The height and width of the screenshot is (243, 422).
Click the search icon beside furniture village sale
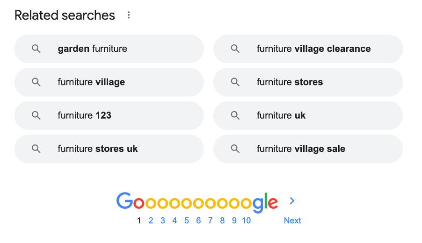(235, 149)
